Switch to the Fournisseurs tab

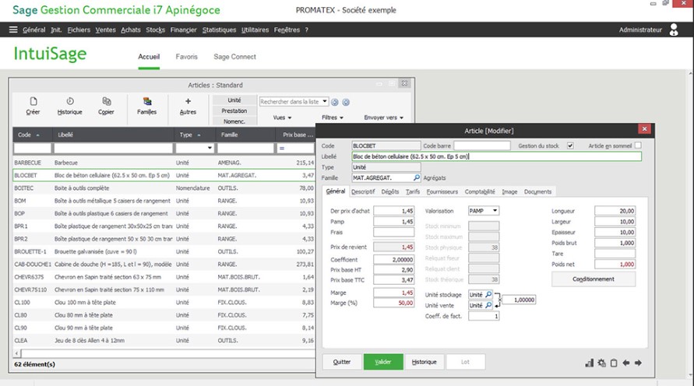click(442, 191)
